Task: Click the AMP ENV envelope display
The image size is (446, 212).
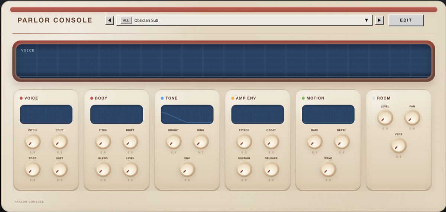Action: coord(258,114)
